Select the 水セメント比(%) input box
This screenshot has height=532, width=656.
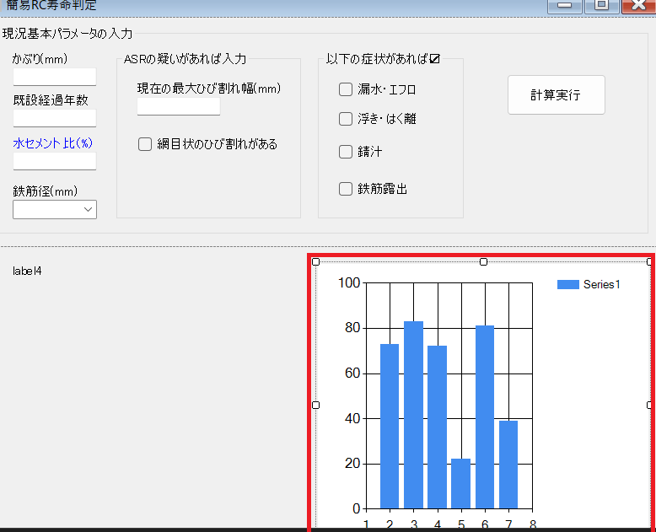pos(55,161)
